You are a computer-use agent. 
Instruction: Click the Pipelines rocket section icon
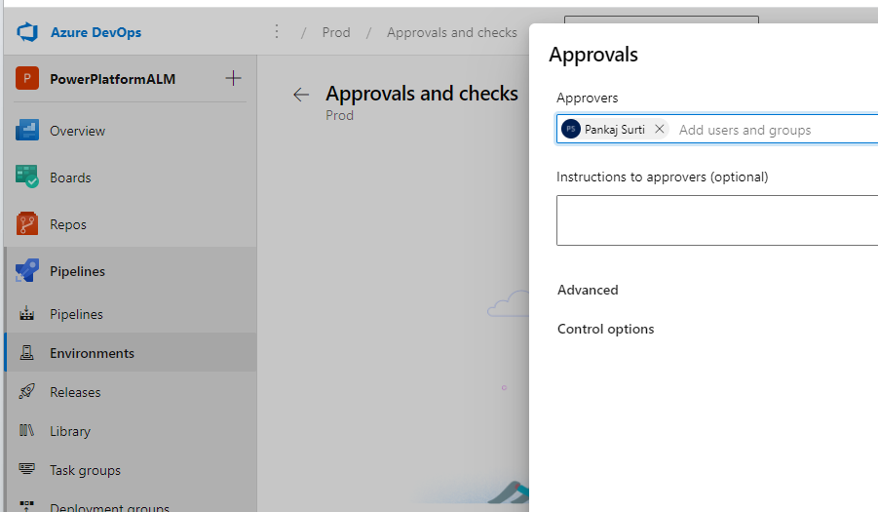pos(27,271)
